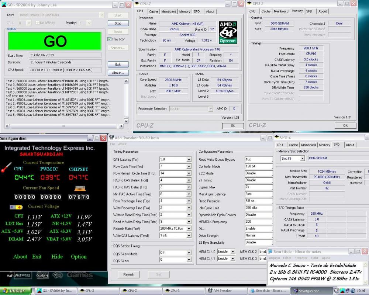The height and width of the screenshot is (295, 369).
Task: Switch to A64 Tweaker from the taskbar
Action: pos(224,291)
